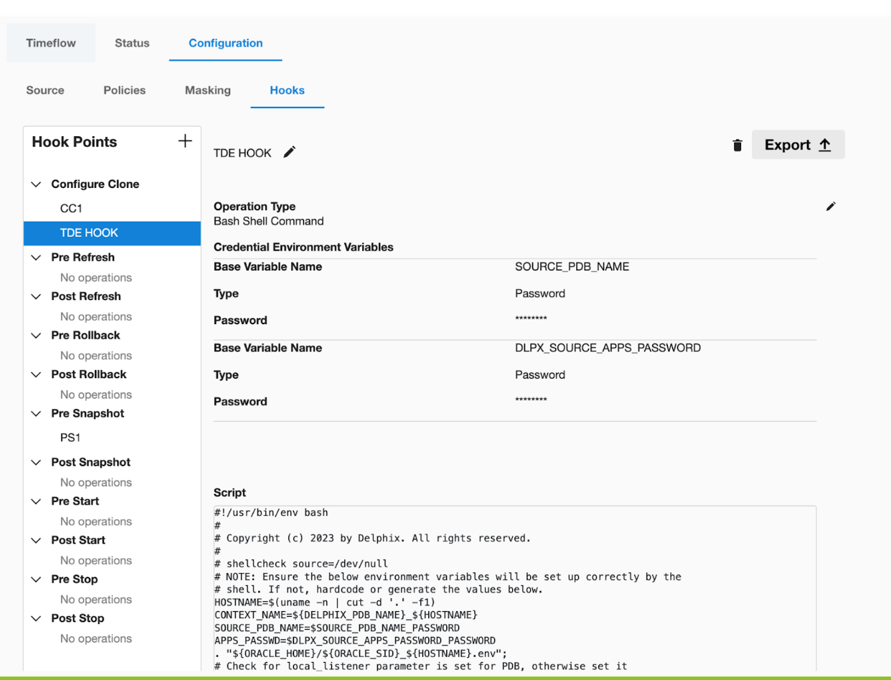Image resolution: width=891 pixels, height=680 pixels.
Task: Select the PS1 operation under Pre Snapshot
Action: (x=72, y=438)
